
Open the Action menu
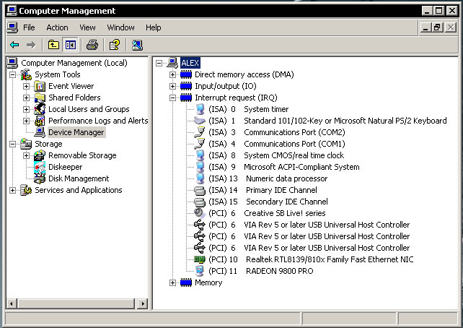[57, 27]
